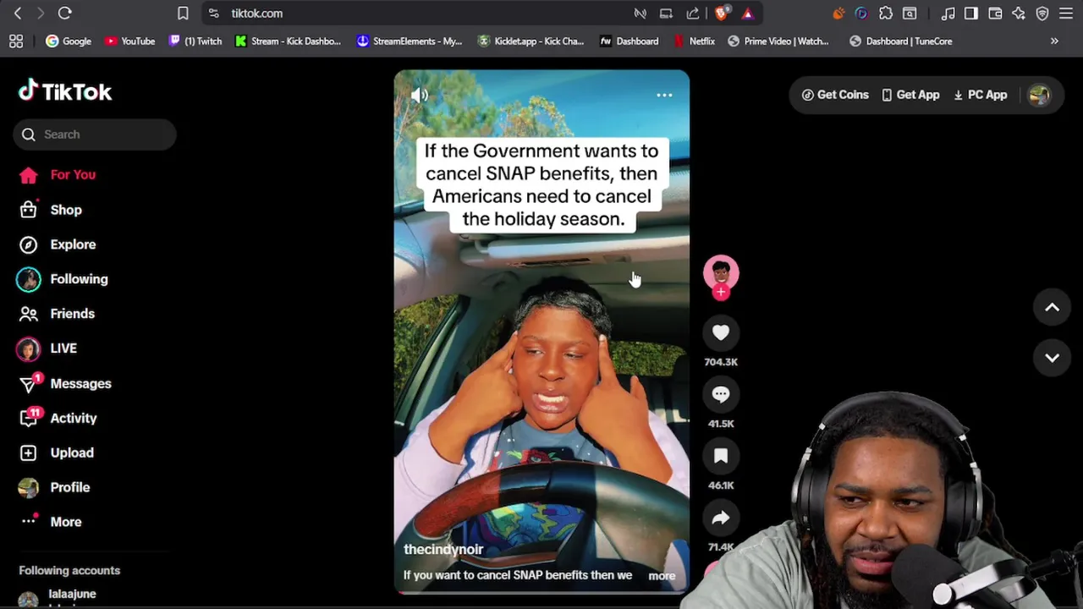Open the Brave Rewards triangle icon
The width and height of the screenshot is (1083, 609).
[x=747, y=14]
